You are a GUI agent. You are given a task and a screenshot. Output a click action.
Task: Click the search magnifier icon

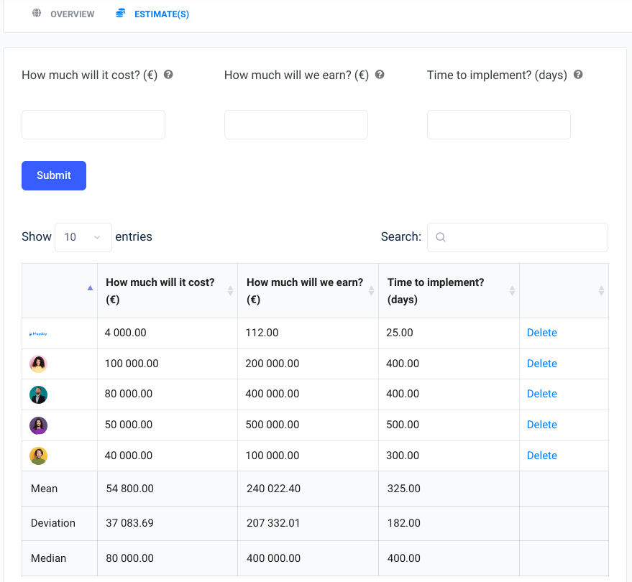point(441,237)
